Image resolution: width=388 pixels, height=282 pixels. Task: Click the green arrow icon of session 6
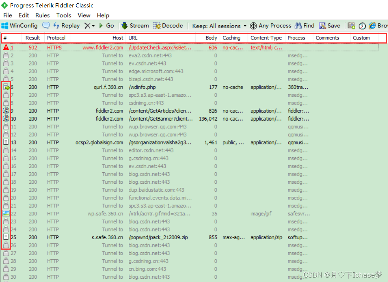pyautogui.click(x=6, y=87)
